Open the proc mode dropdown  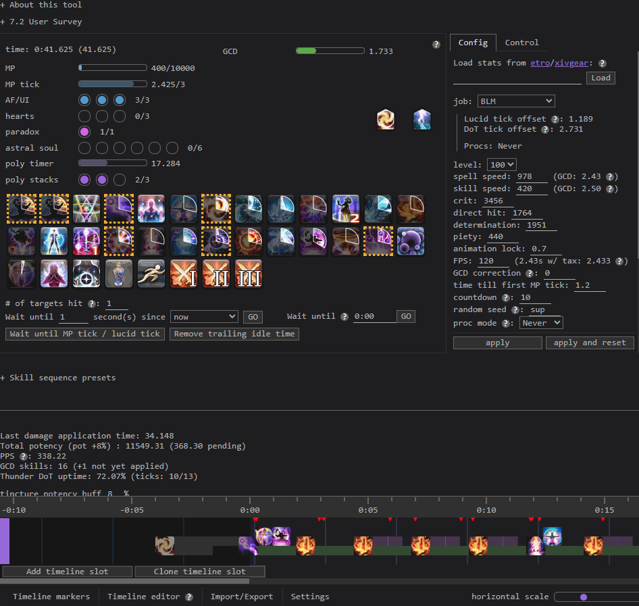click(541, 324)
